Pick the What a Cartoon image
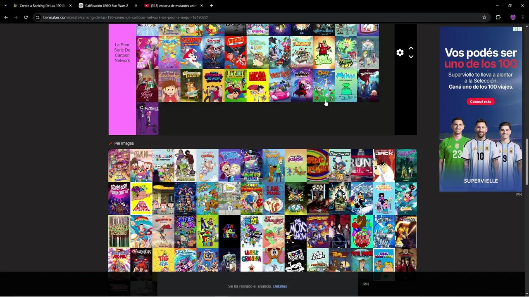This screenshot has height=297, width=529. coord(317,165)
